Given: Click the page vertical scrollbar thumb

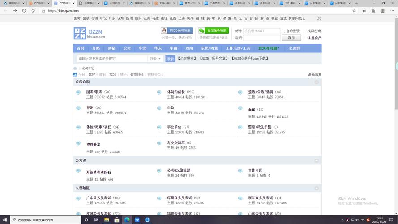Looking at the screenshot, I should click(x=396, y=64).
